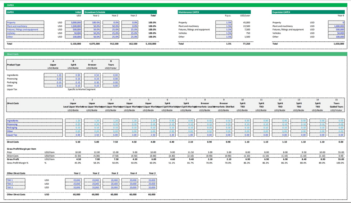
Task: Click Other Direct Costs Year 3 total 60,000
Action: [114, 194]
